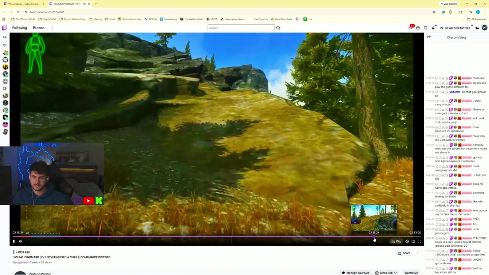This screenshot has width=489, height=275.
Task: Click the Clip button in player
Action: (397, 241)
